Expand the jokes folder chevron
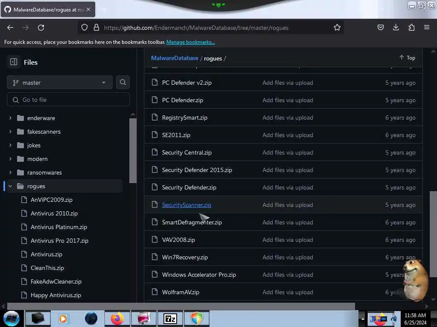437x327 pixels. [10, 145]
